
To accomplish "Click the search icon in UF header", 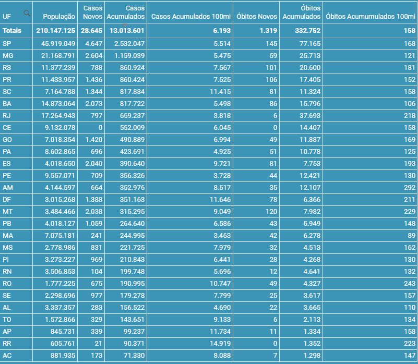I will click(27, 13).
